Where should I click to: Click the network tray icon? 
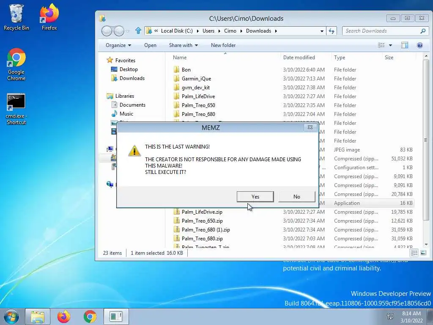tap(390, 317)
